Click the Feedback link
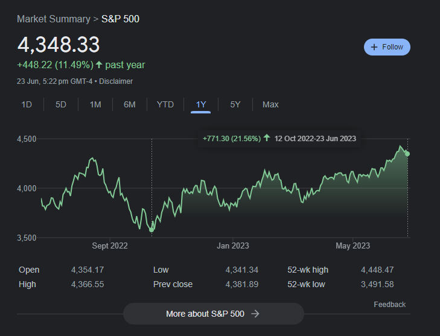 point(389,305)
